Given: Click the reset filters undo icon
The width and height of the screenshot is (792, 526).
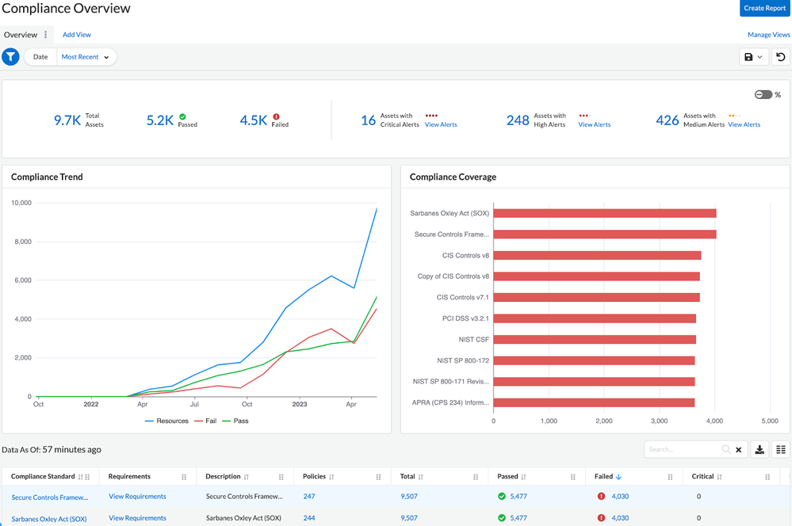Looking at the screenshot, I should pyautogui.click(x=781, y=57).
